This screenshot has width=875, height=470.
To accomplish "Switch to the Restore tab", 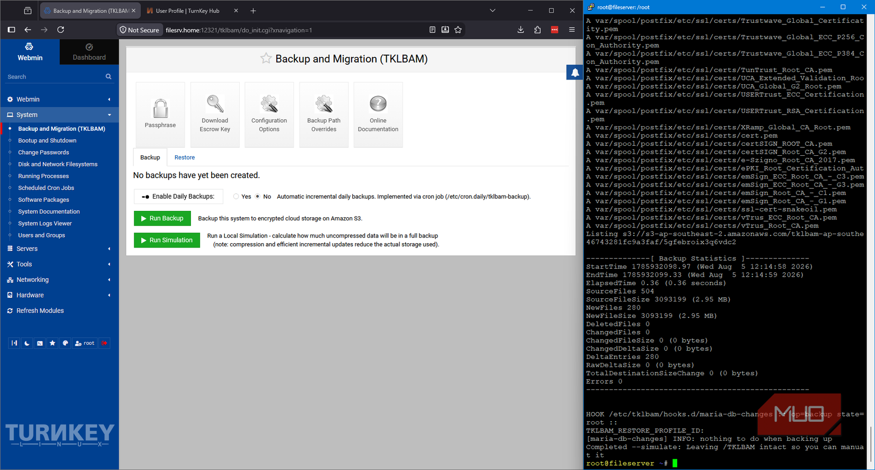I will 185,157.
